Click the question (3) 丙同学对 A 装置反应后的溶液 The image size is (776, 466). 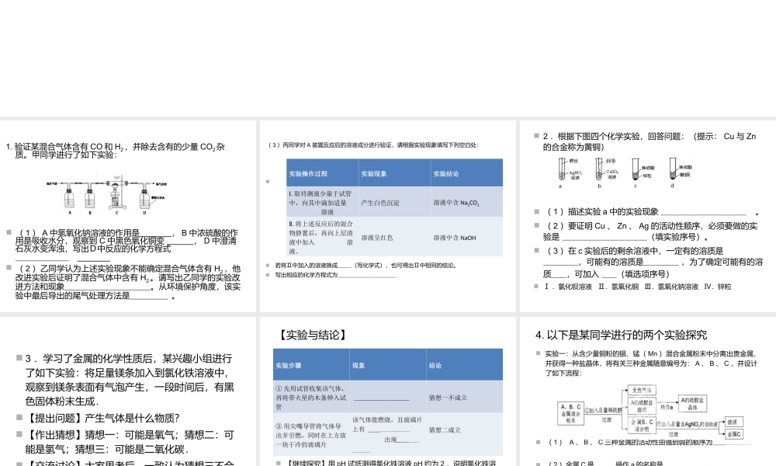pos(374,145)
